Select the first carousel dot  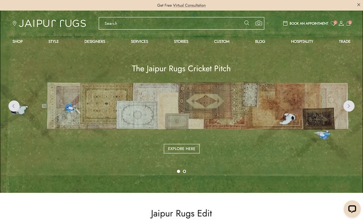tap(178, 171)
